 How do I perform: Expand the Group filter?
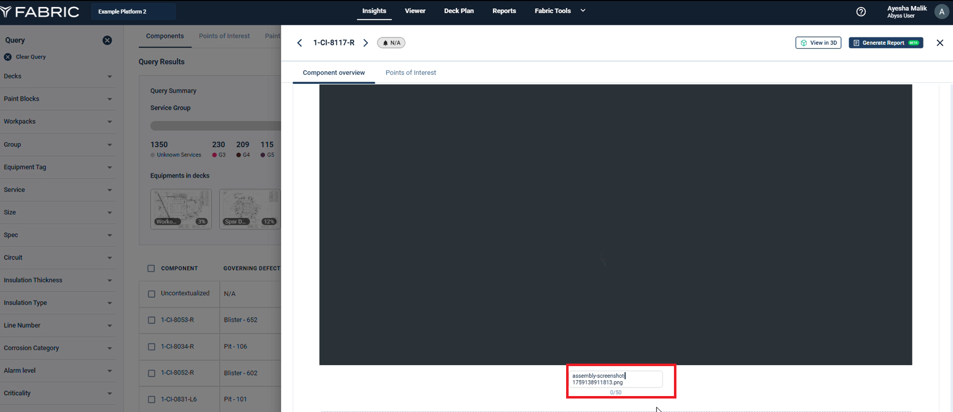[x=58, y=145]
